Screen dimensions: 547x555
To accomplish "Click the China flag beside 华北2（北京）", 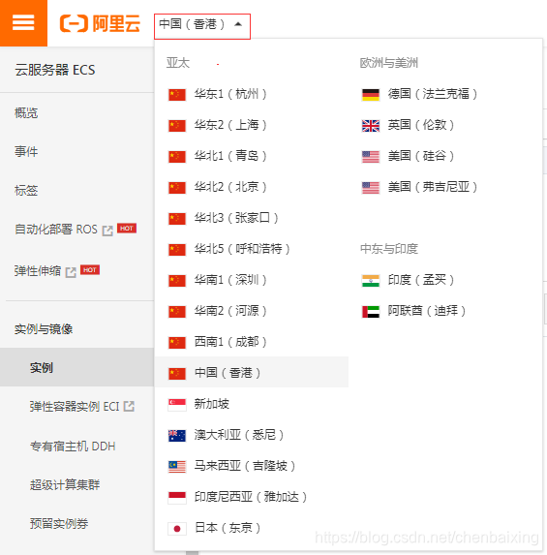I will tap(177, 187).
